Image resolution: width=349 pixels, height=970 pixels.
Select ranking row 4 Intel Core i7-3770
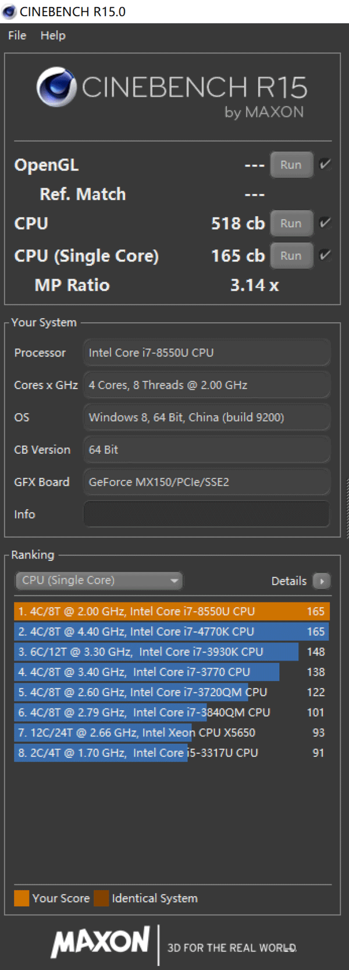pos(172,672)
